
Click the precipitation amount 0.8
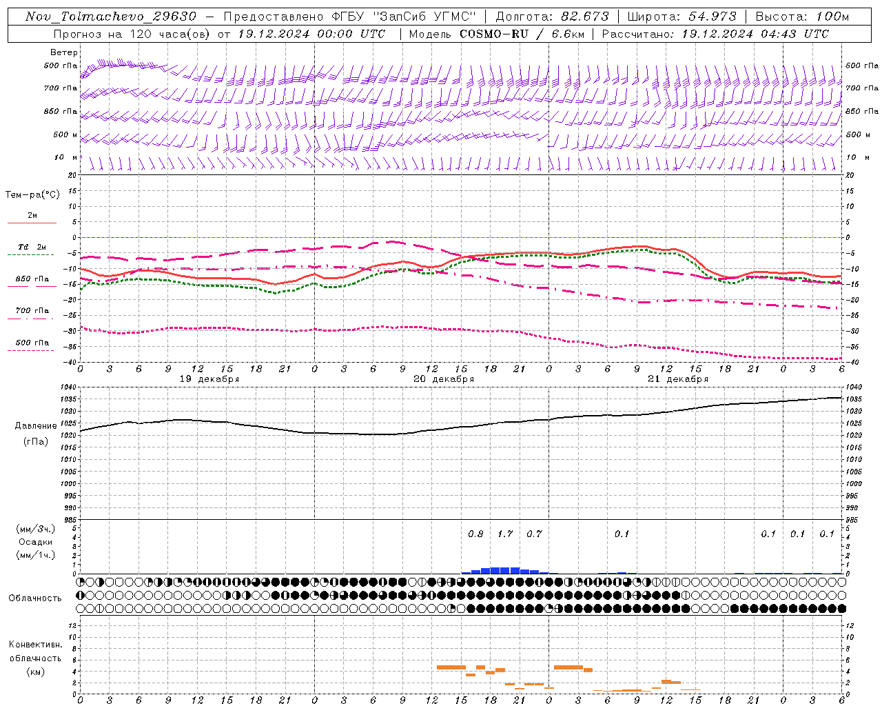475,534
